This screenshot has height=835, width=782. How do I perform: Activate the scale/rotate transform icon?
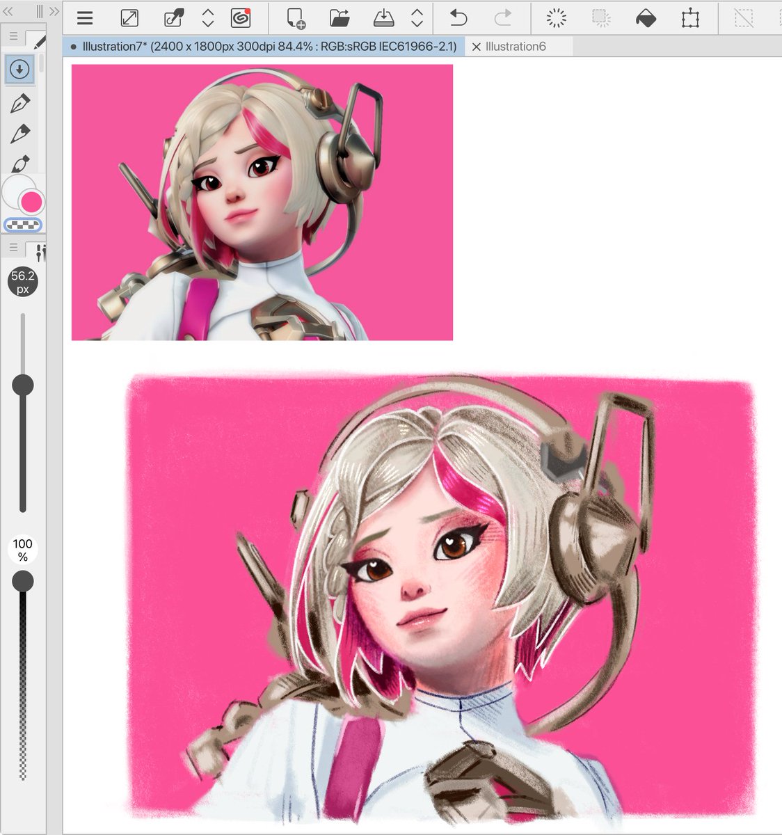(x=690, y=18)
